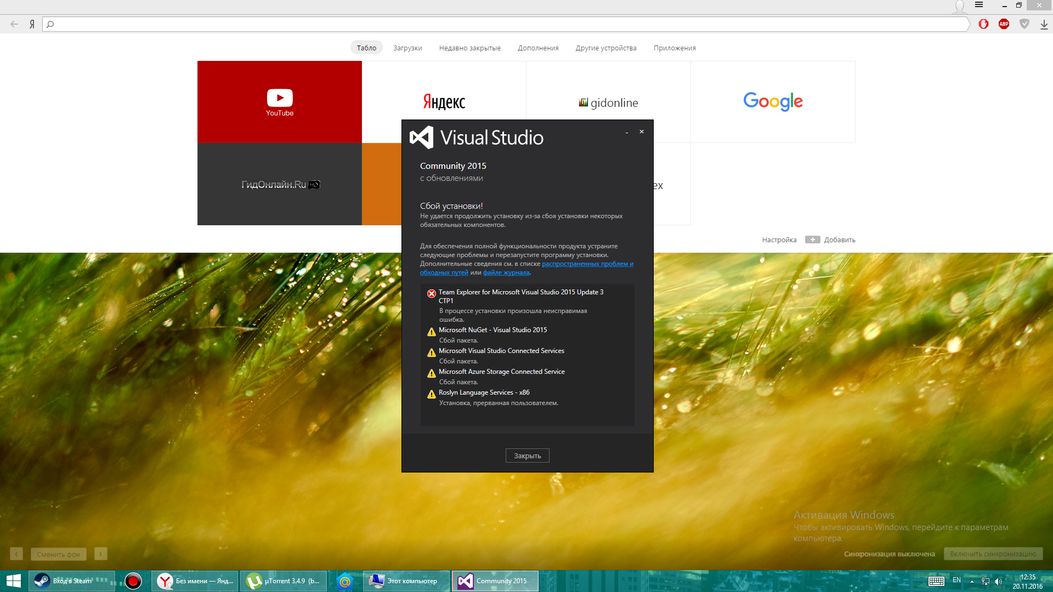Viewport: 1053px width, 592px height.
Task: Close the Visual Studio installer with X
Action: tap(642, 132)
